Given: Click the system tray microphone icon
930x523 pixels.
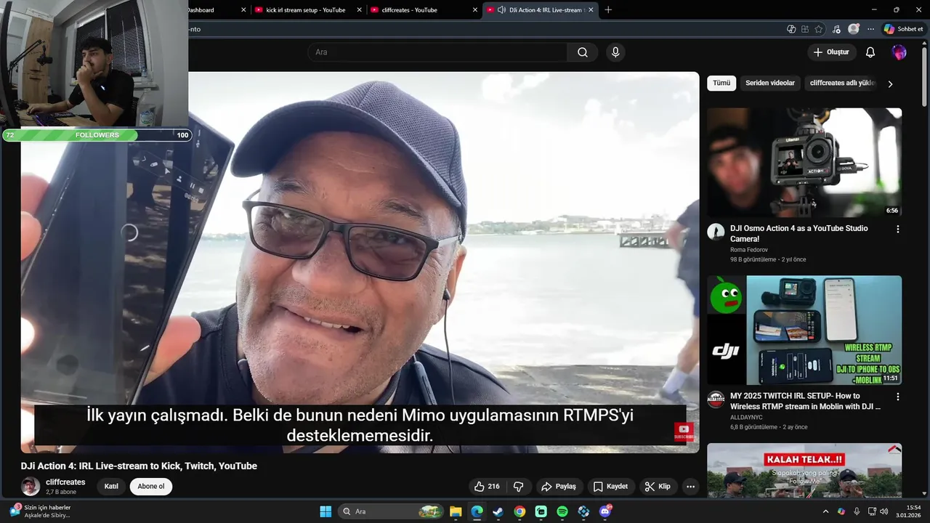Looking at the screenshot, I should pyautogui.click(x=857, y=511).
